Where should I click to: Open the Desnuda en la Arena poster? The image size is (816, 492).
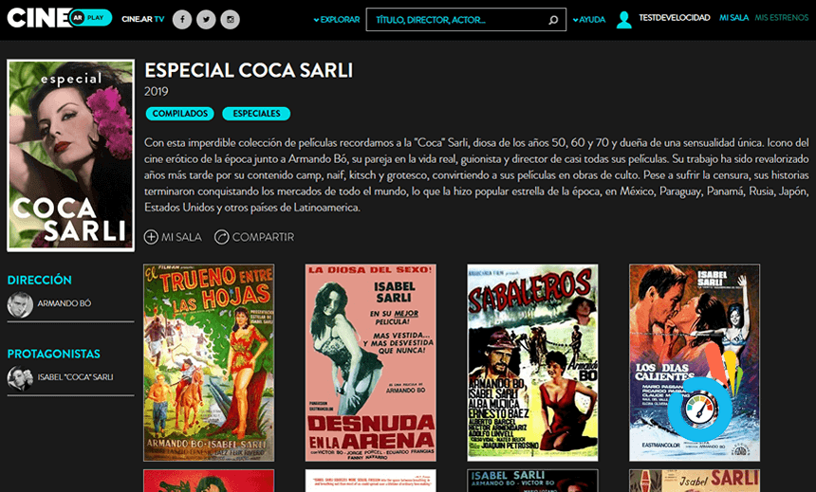coord(371,362)
